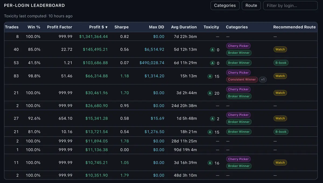Click Cherry Picker tag in $15,341.28 row

pos(238,115)
